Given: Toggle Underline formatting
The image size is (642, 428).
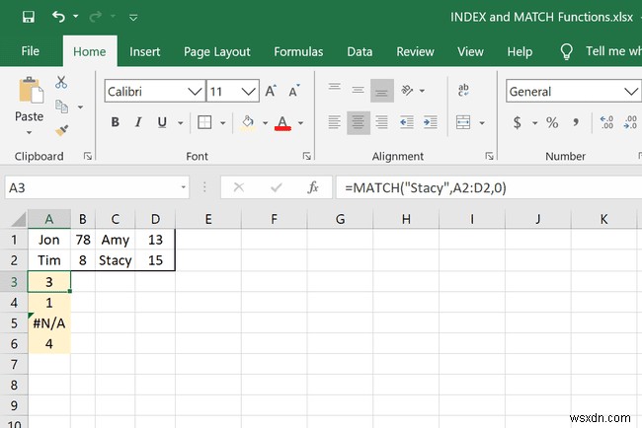Looking at the screenshot, I should tap(162, 122).
